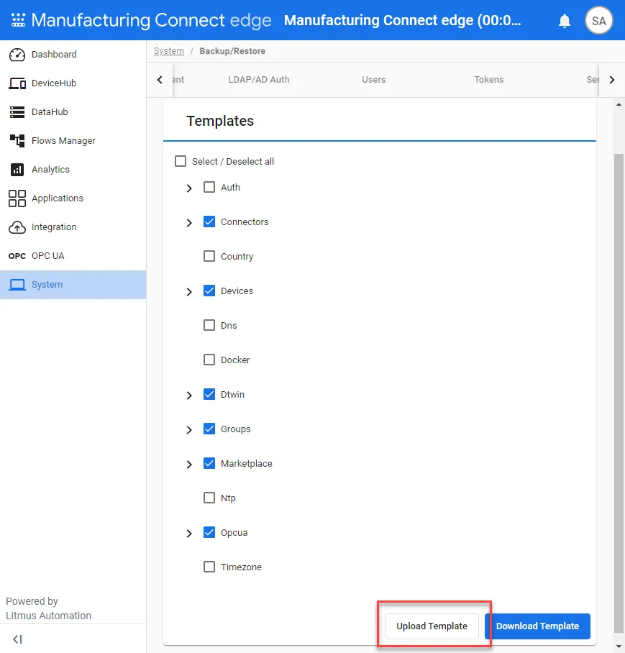This screenshot has height=653, width=625.
Task: Click the Flows Manager icon
Action: coord(17,141)
